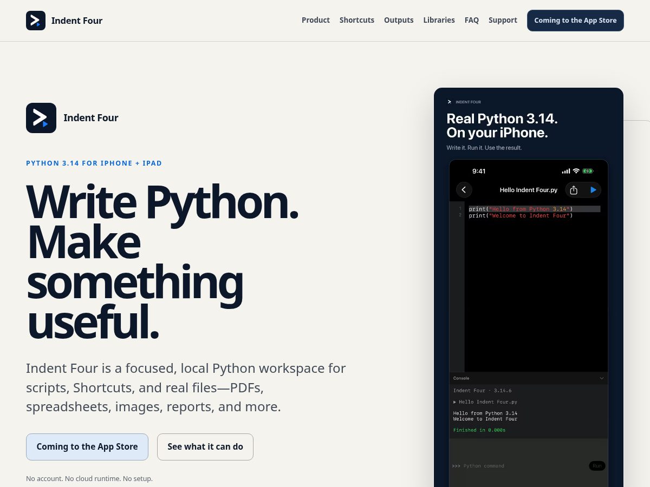The width and height of the screenshot is (650, 487).
Task: Click the small logo above 'Real Python 3.14'
Action: [x=449, y=102]
